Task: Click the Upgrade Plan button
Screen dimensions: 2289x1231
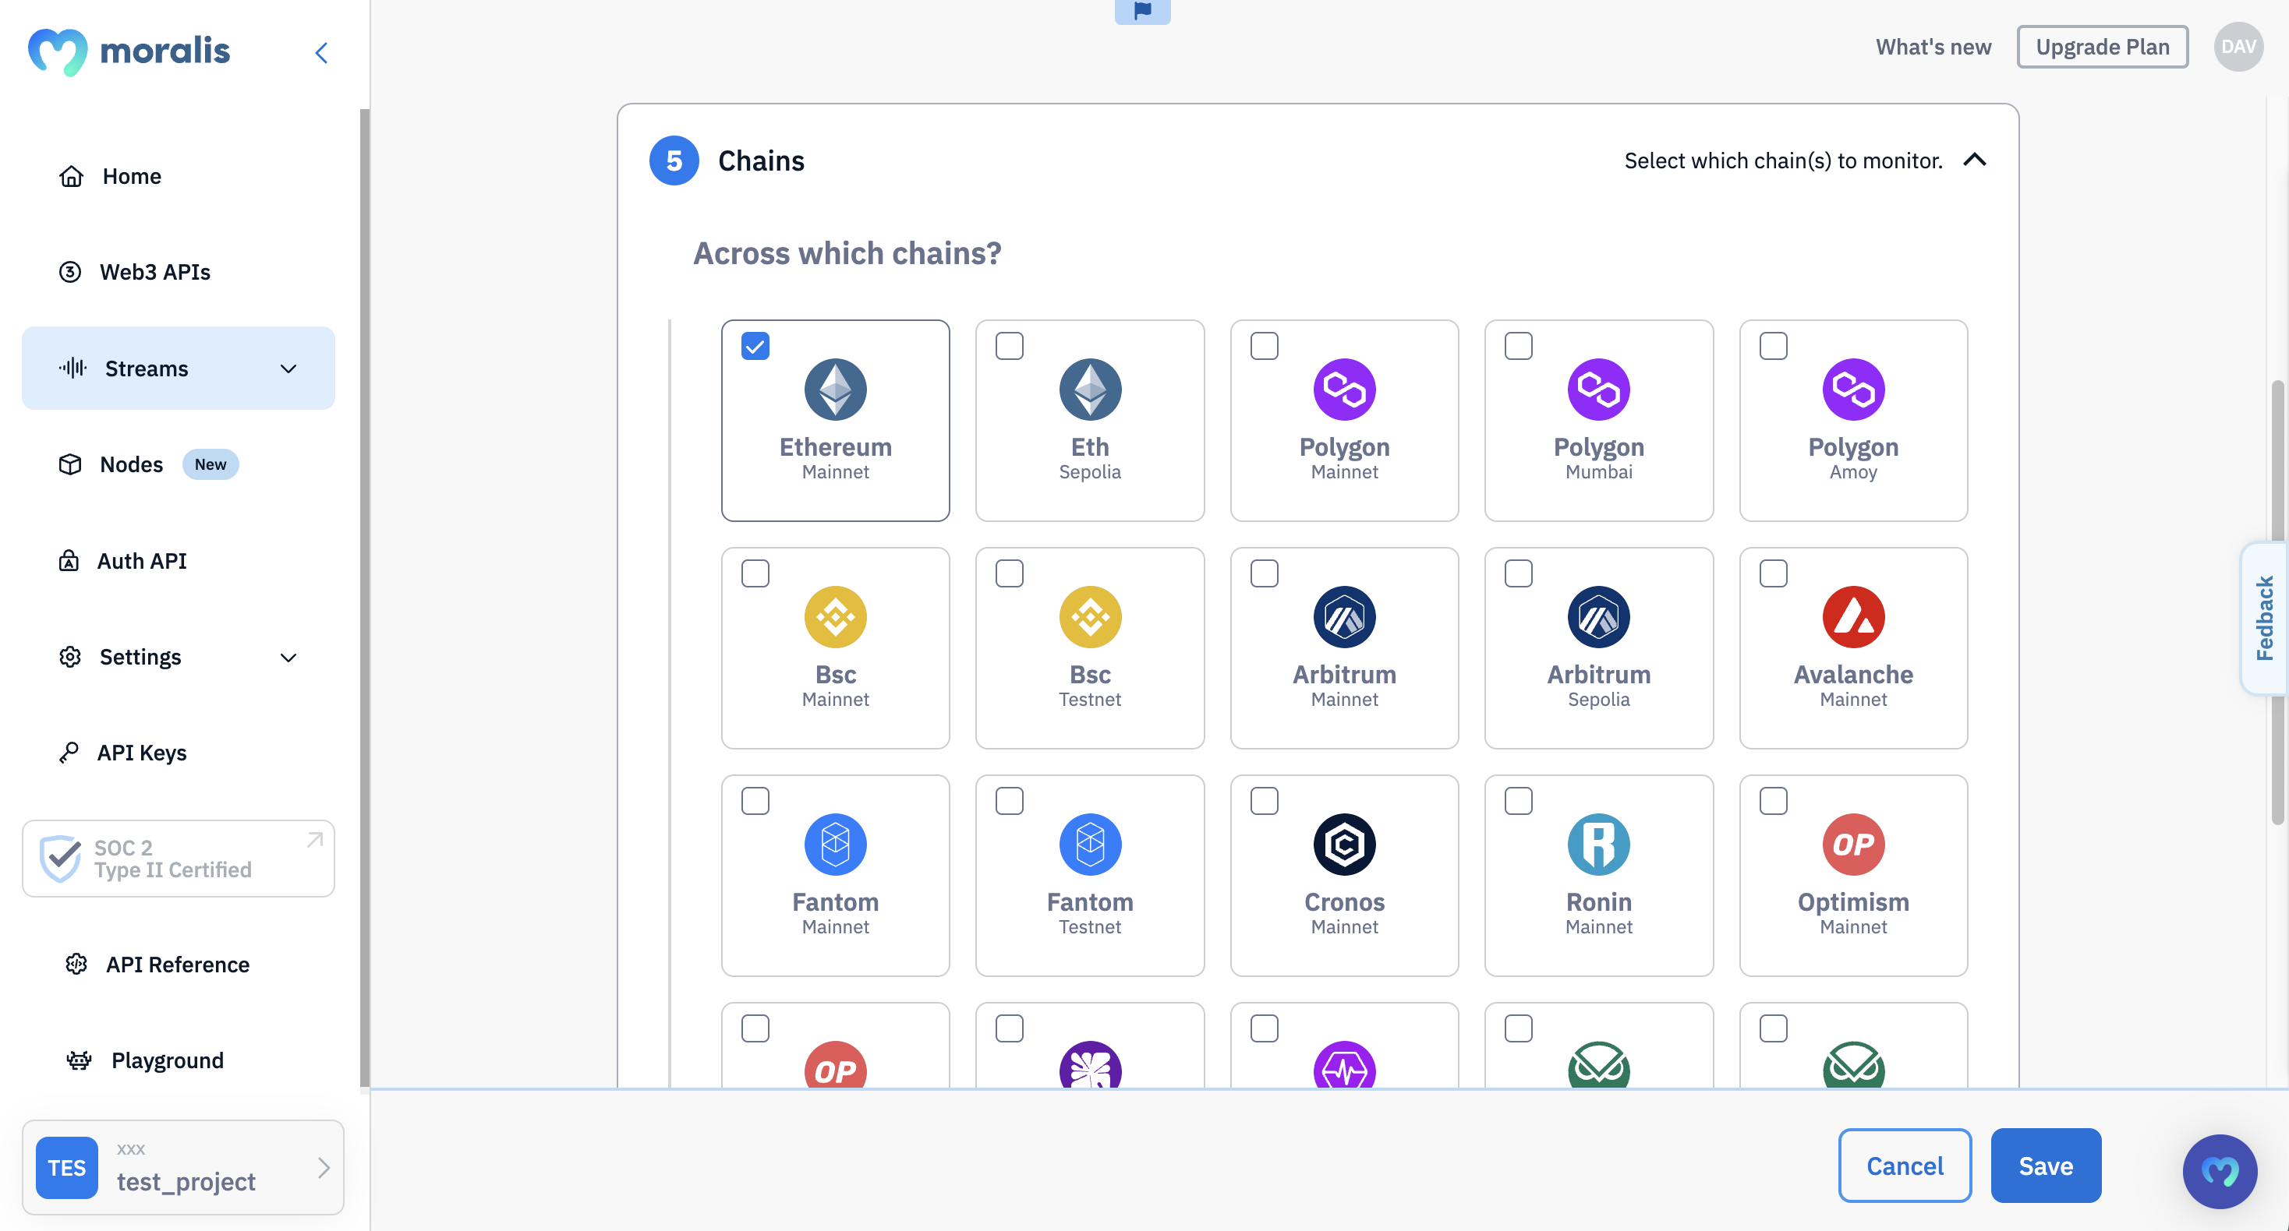Action: point(2102,46)
